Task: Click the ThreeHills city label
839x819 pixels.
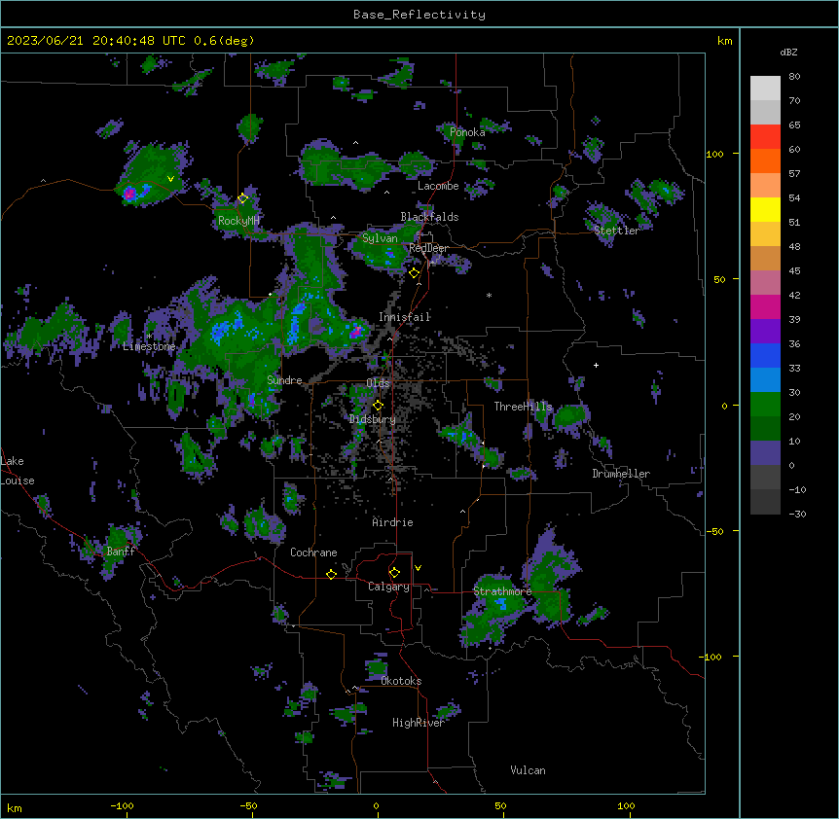Action: 523,407
